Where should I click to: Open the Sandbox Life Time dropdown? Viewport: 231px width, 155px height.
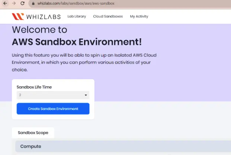tap(53, 95)
